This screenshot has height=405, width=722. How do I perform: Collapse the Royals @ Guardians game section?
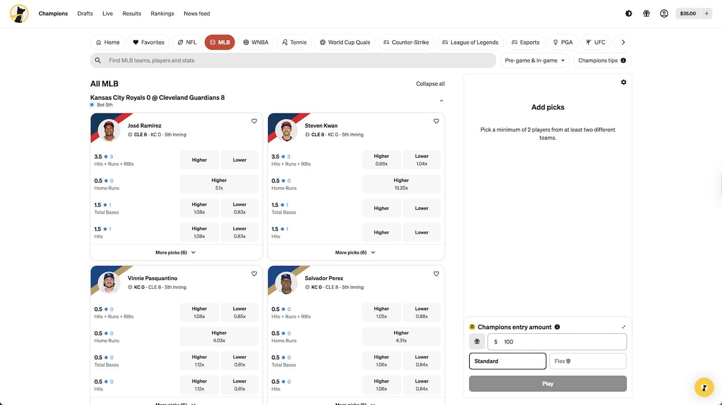tap(441, 101)
